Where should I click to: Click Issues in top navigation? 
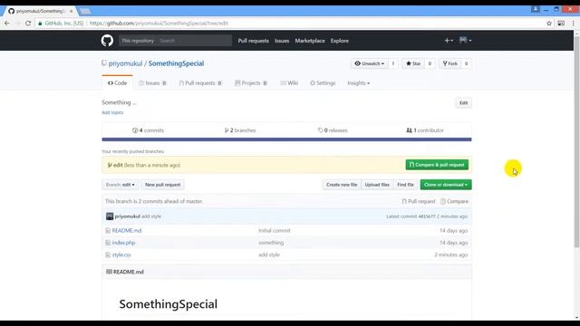[x=282, y=41]
